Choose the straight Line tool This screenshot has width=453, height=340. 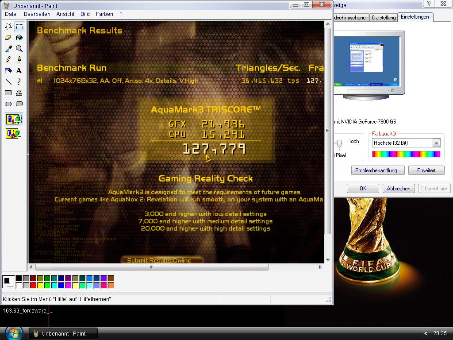[x=8, y=82]
